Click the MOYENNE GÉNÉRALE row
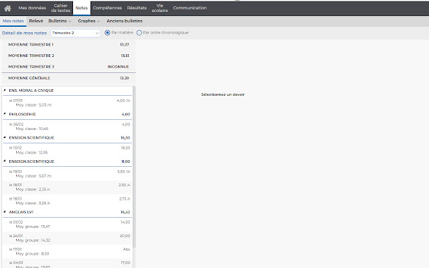This screenshot has width=429, height=268. tap(68, 78)
